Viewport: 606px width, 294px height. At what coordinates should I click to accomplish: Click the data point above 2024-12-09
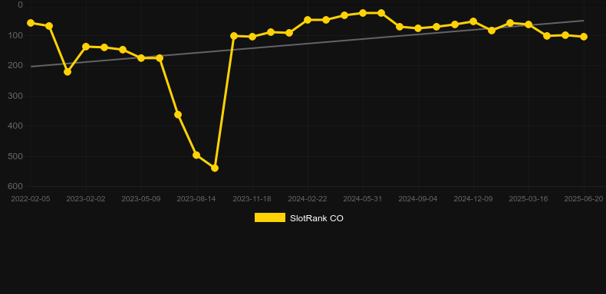coord(473,21)
